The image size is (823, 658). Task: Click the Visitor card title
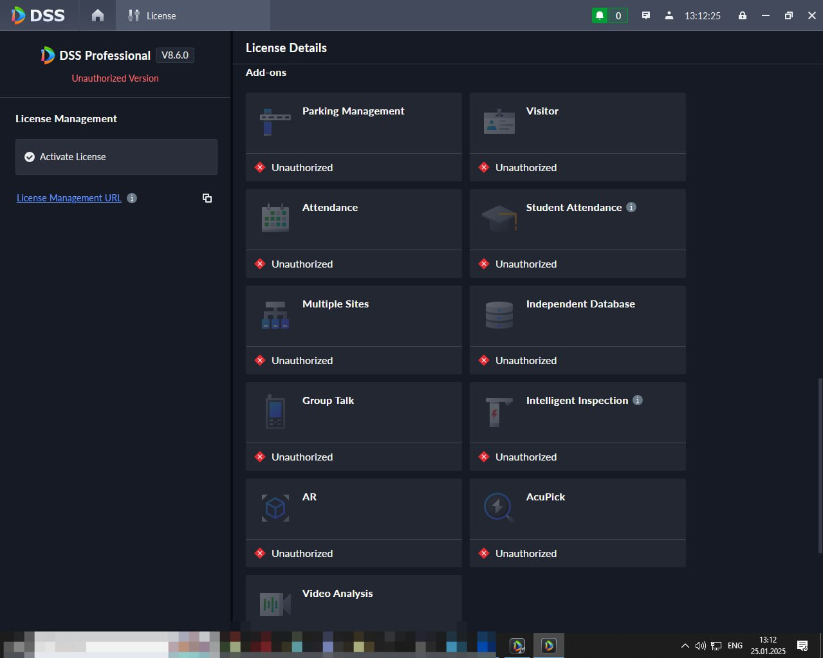tap(542, 111)
